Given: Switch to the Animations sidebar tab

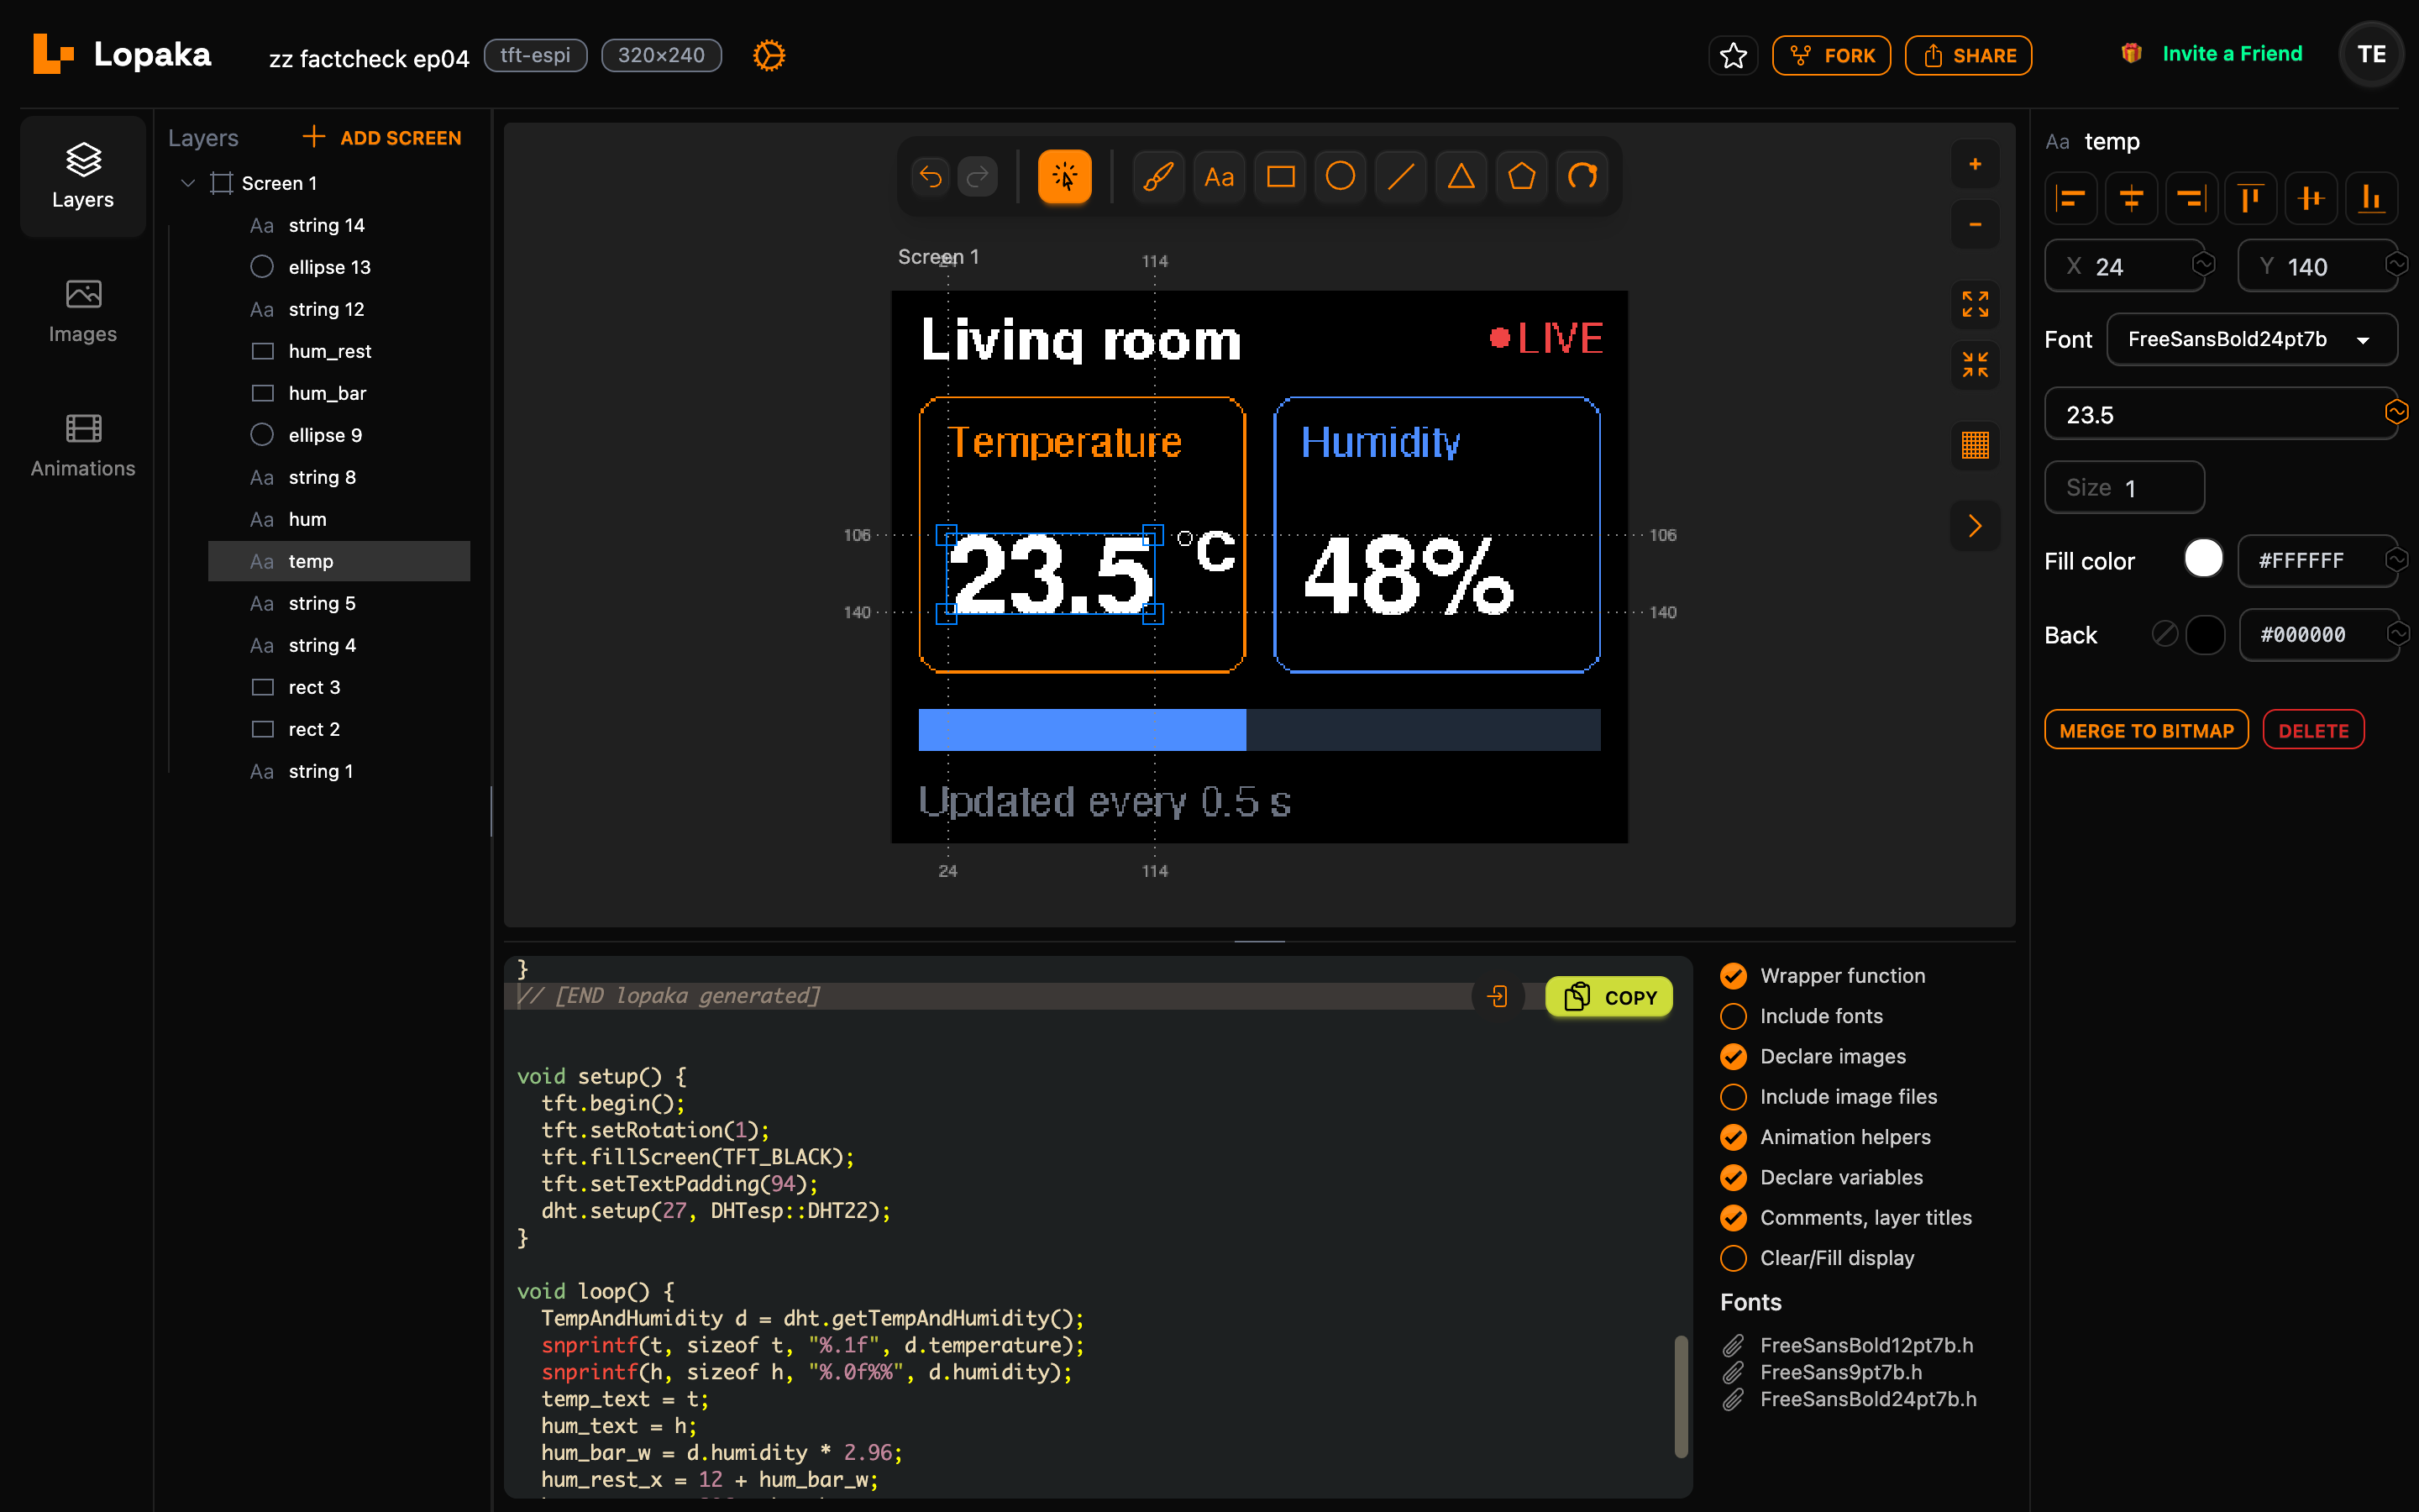Looking at the screenshot, I should tap(83, 445).
